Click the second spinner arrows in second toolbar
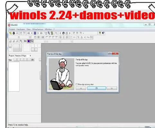The image size is (155, 128). pyautogui.click(x=30, y=37)
